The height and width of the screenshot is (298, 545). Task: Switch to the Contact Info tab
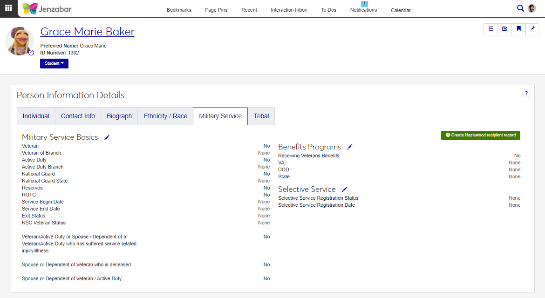pos(78,116)
